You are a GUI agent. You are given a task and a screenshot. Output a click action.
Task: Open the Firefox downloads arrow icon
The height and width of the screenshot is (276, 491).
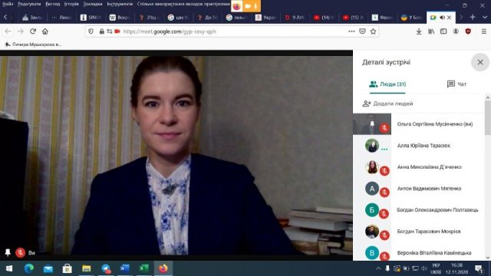(x=419, y=31)
